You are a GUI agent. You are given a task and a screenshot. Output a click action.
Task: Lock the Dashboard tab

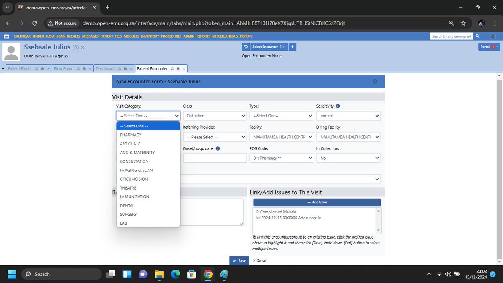point(125,68)
